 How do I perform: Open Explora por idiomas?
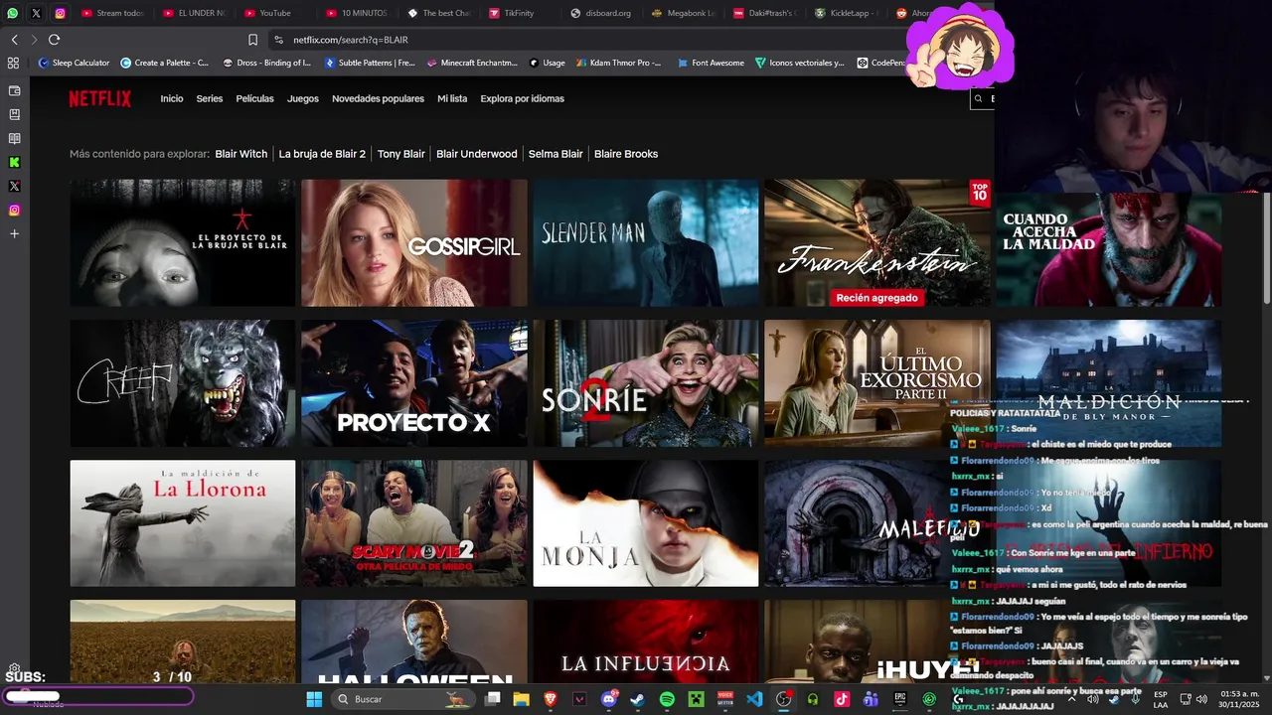[522, 98]
